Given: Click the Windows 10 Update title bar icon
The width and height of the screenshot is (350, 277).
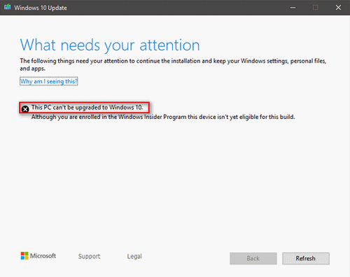Looking at the screenshot, I should coord(8,7).
